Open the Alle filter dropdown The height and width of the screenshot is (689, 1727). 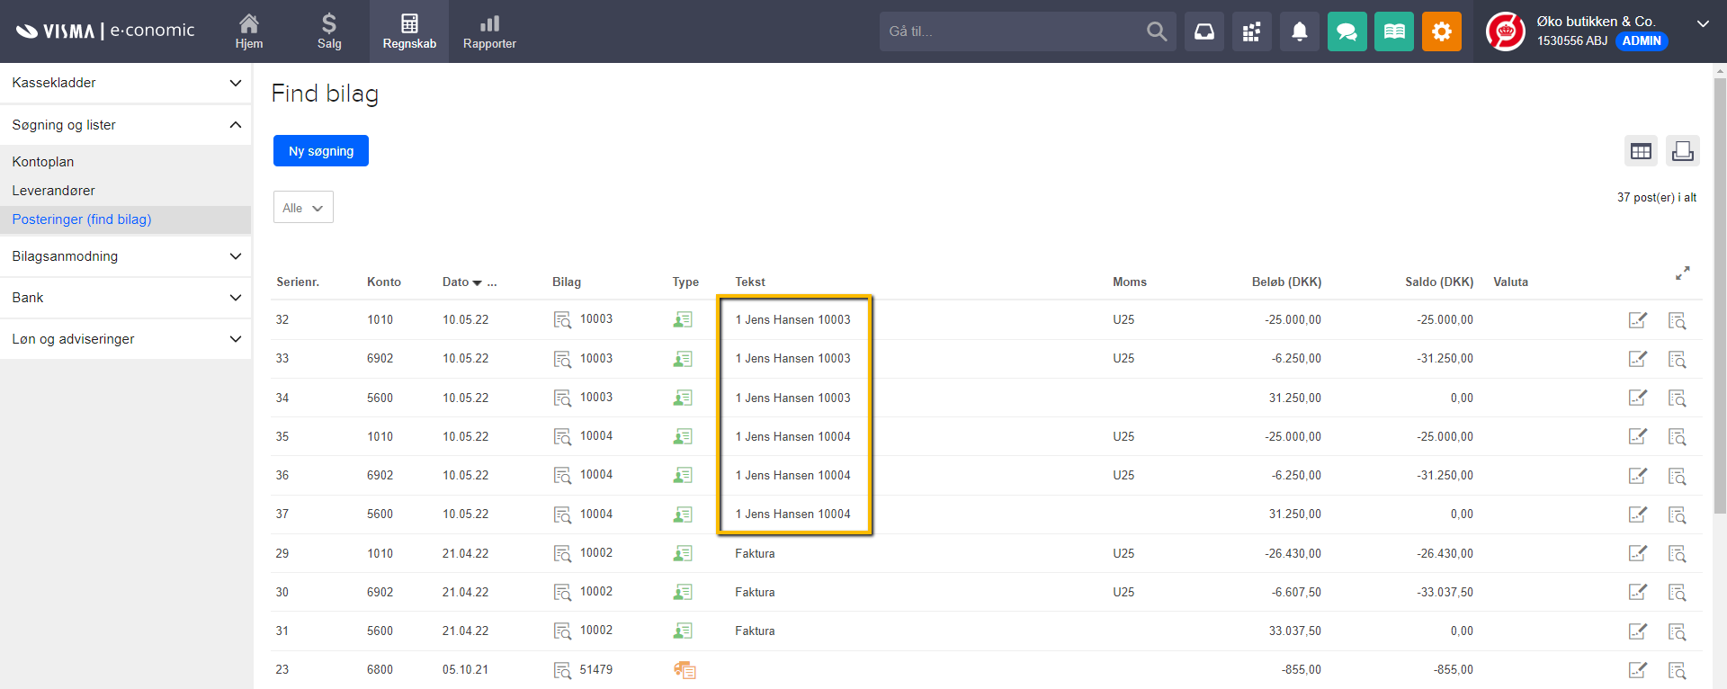point(303,208)
